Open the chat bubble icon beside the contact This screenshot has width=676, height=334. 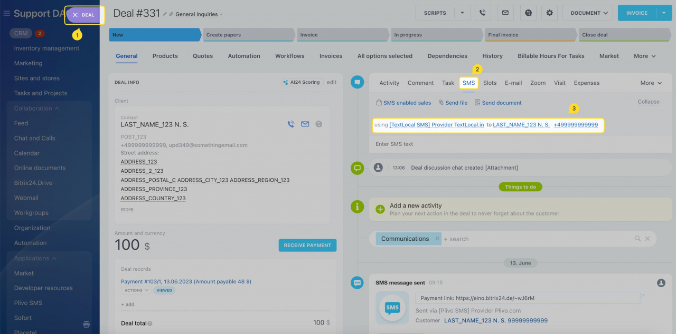[x=318, y=124]
